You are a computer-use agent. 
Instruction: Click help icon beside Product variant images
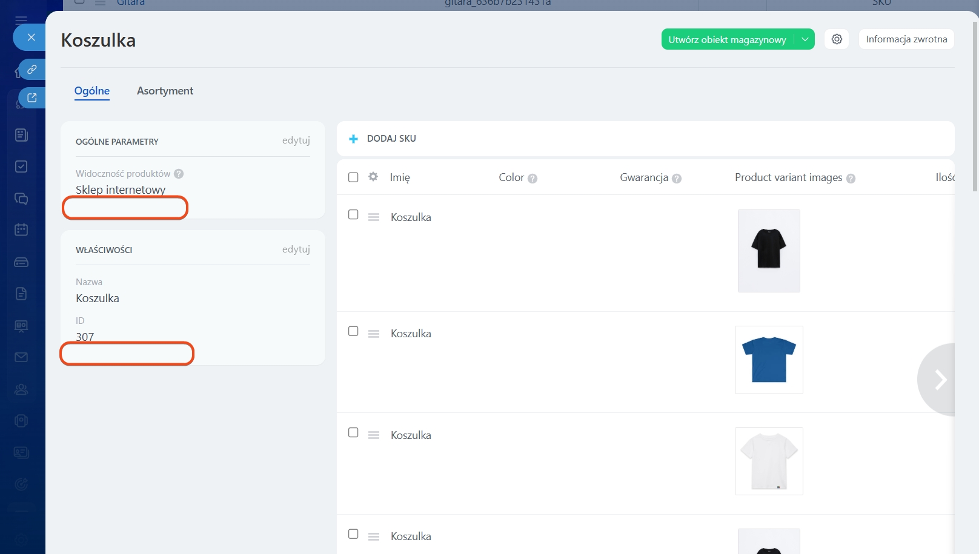(851, 179)
